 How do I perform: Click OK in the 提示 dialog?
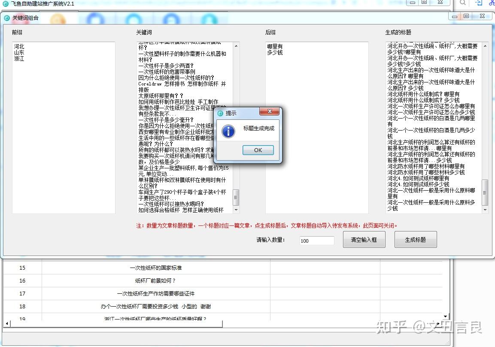[x=258, y=150]
